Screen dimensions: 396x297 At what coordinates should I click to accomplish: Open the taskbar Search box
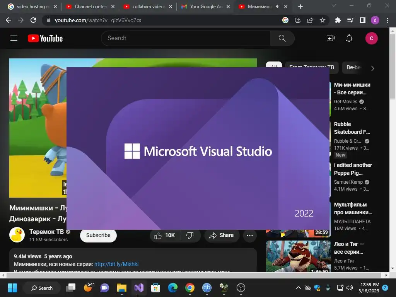click(42, 288)
